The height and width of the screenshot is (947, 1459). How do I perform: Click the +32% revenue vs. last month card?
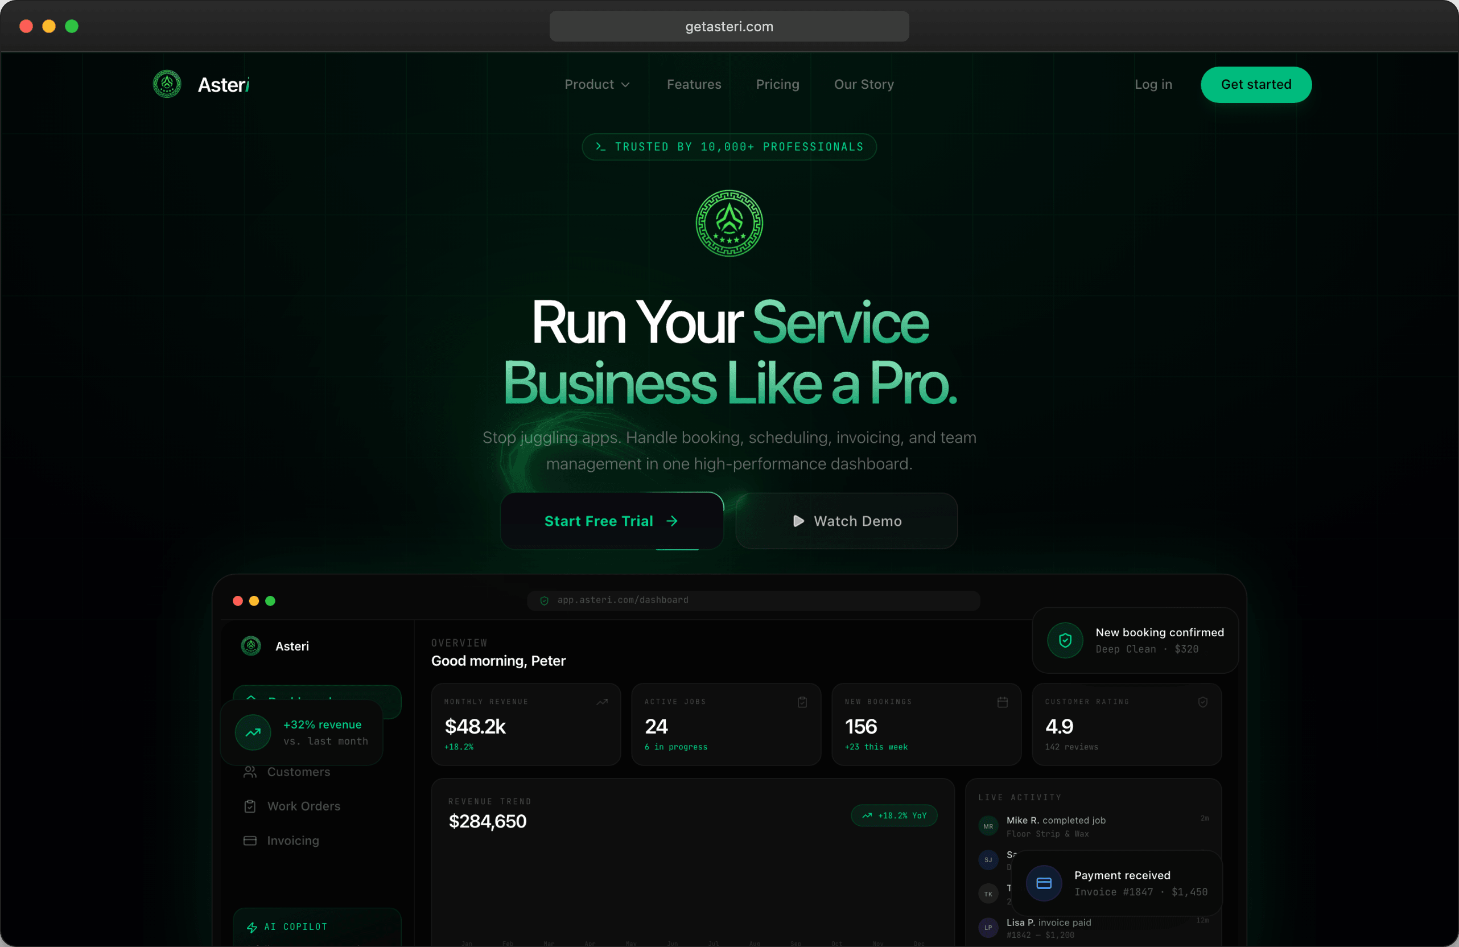click(301, 732)
